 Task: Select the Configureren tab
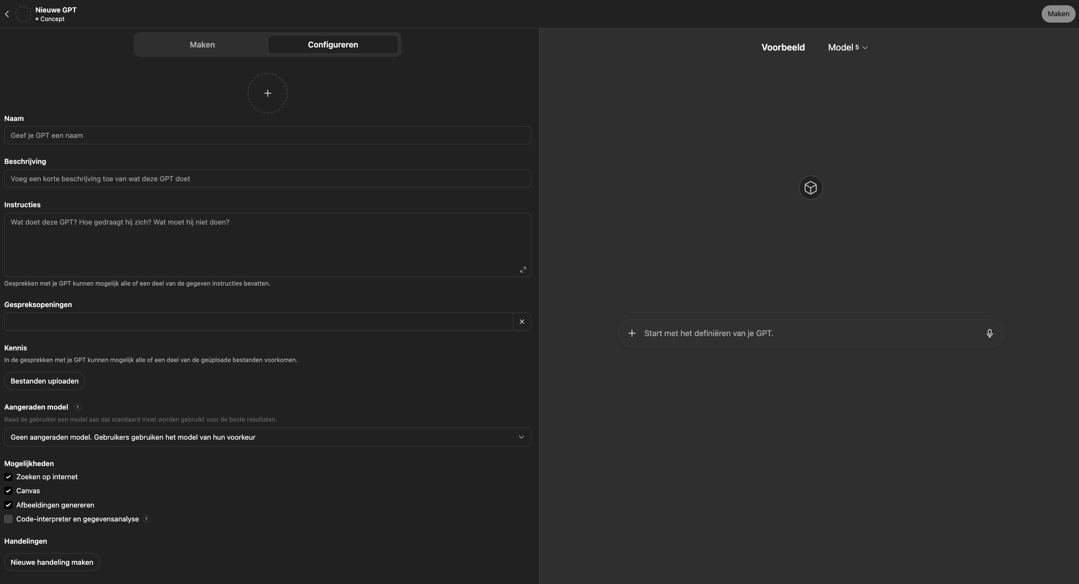pos(332,44)
